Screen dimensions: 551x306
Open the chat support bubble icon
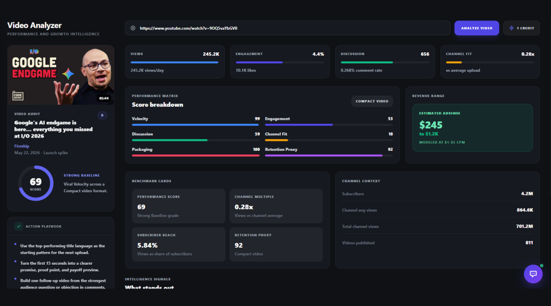[x=533, y=274]
